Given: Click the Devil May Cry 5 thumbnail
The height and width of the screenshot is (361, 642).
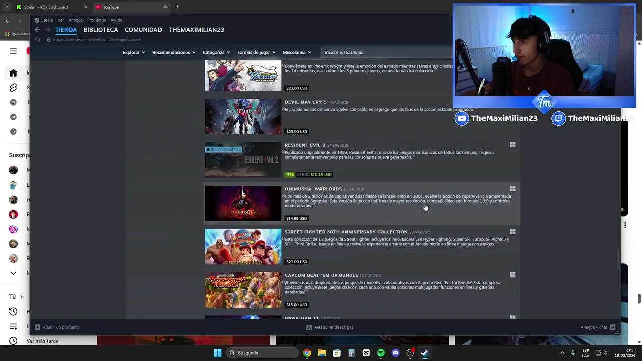Looking at the screenshot, I should pyautogui.click(x=243, y=116).
